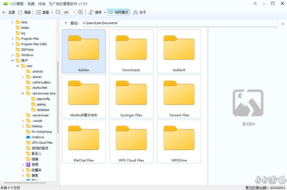Select the leidian folder in tree
The height and width of the screenshot is (190, 287).
[x=23, y=28]
